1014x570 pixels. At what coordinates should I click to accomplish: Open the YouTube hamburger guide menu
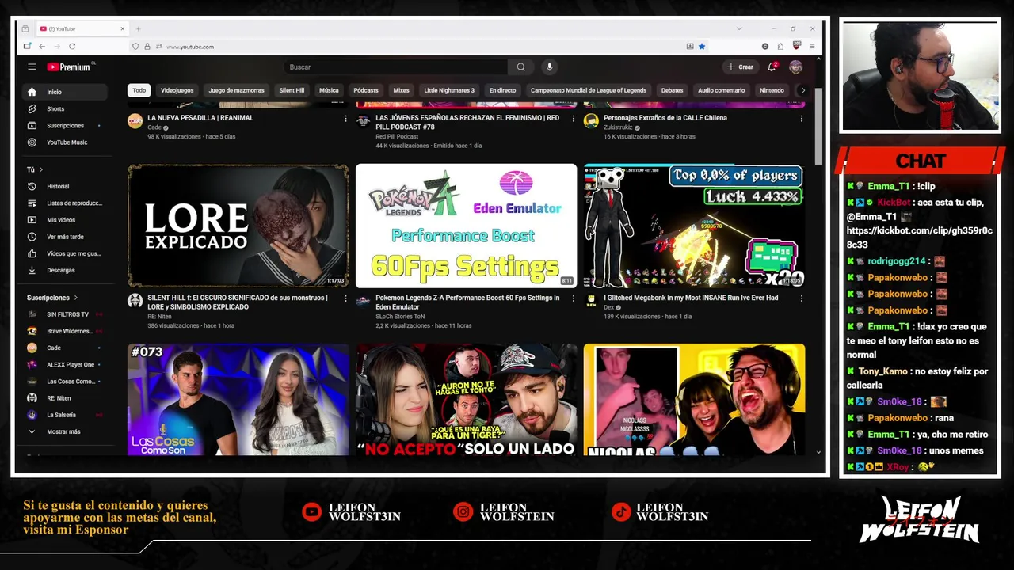pos(32,67)
